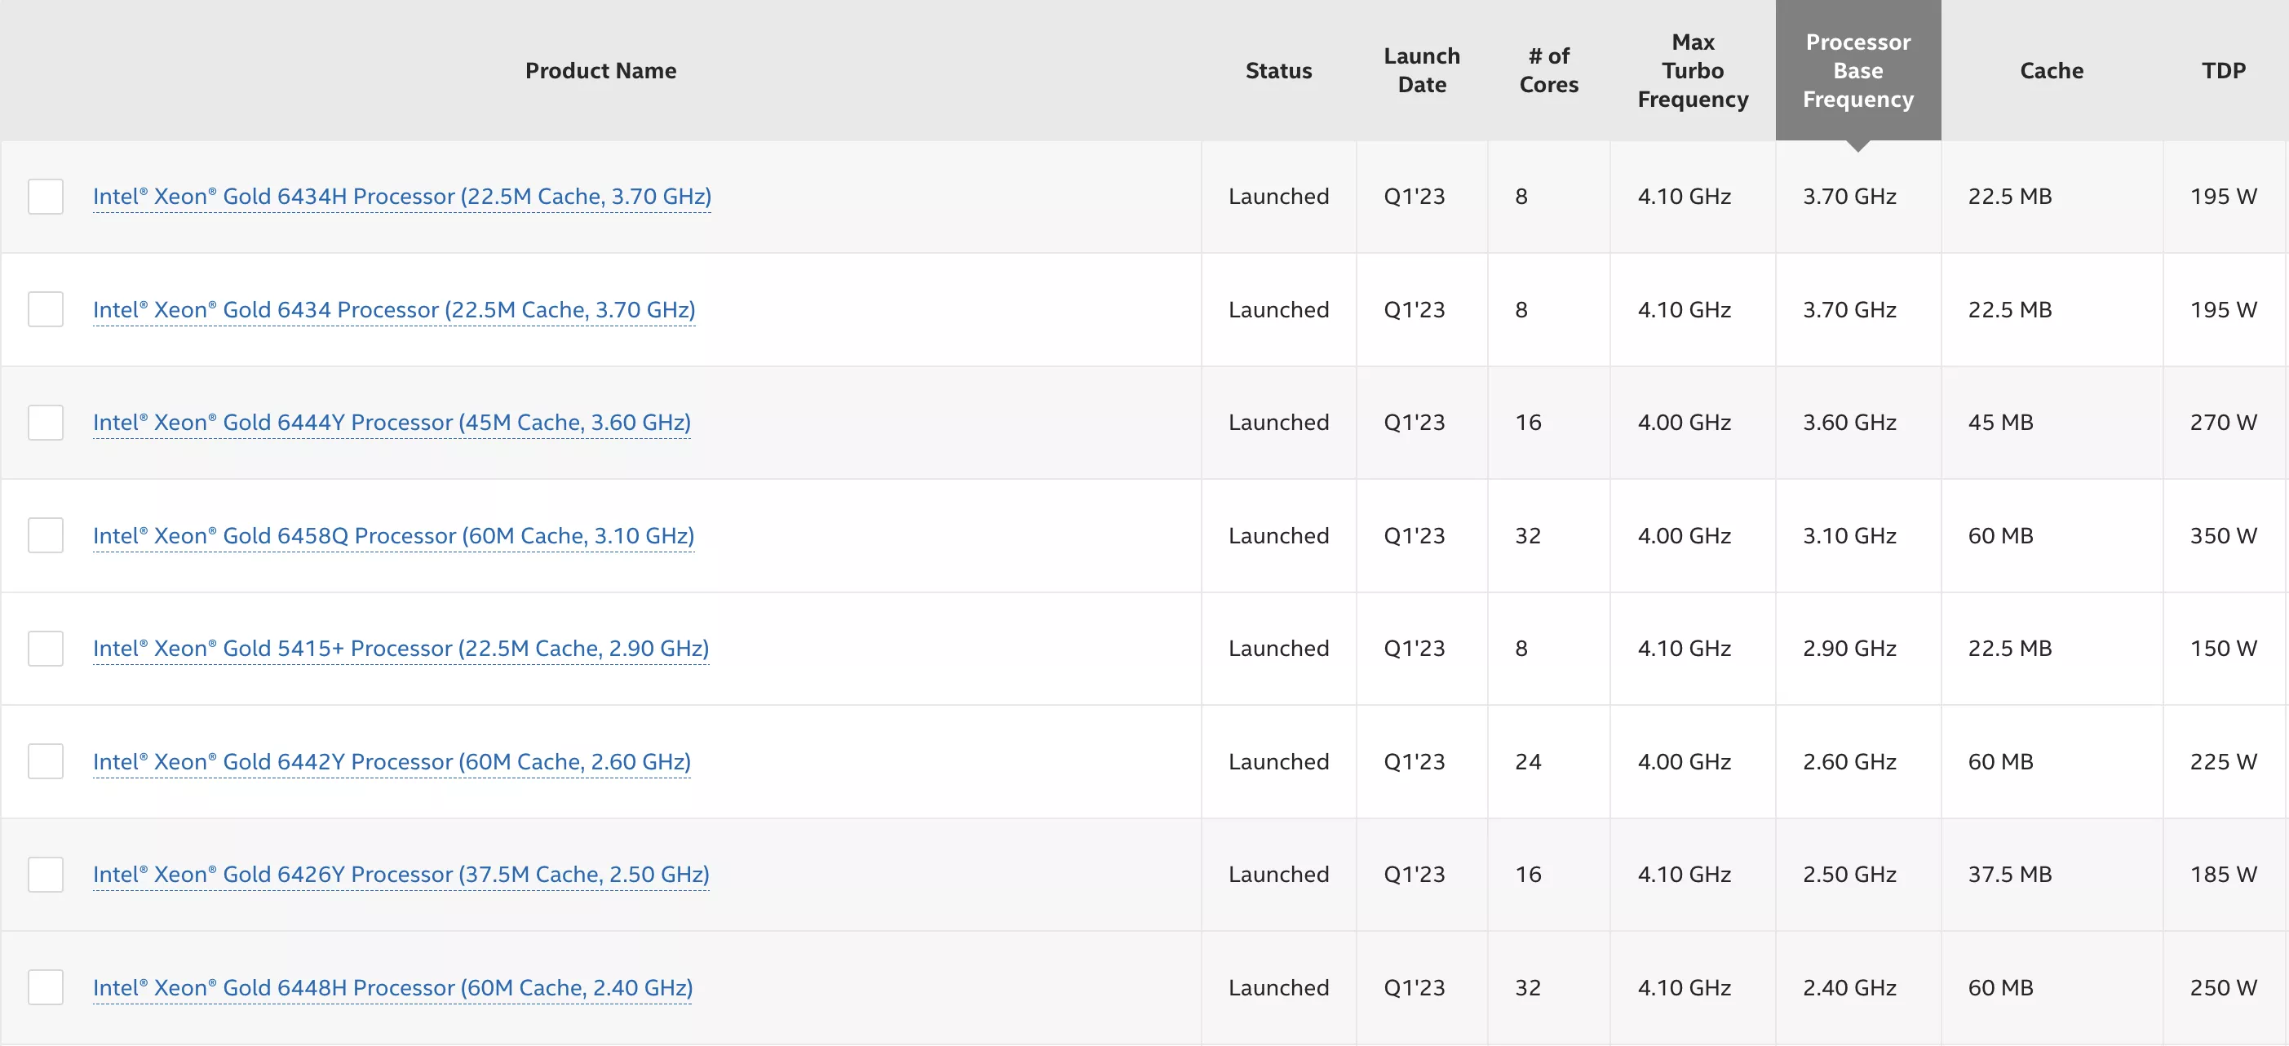The height and width of the screenshot is (1046, 2289).
Task: Select the Xeon Gold 6444Y checkbox
Action: (x=46, y=422)
